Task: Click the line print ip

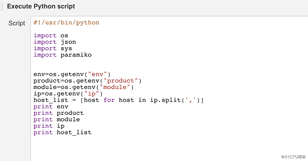Action: tap(49, 126)
